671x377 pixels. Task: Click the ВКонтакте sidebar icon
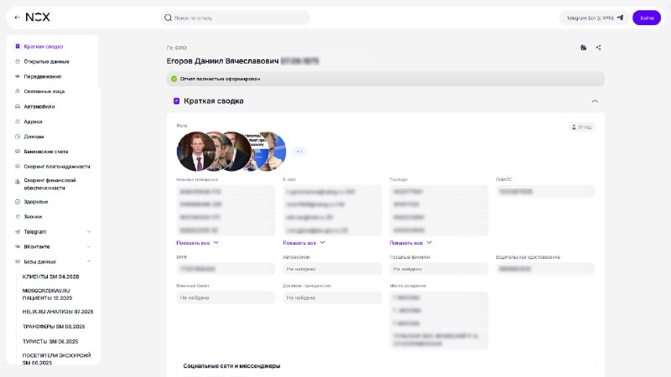pos(18,246)
